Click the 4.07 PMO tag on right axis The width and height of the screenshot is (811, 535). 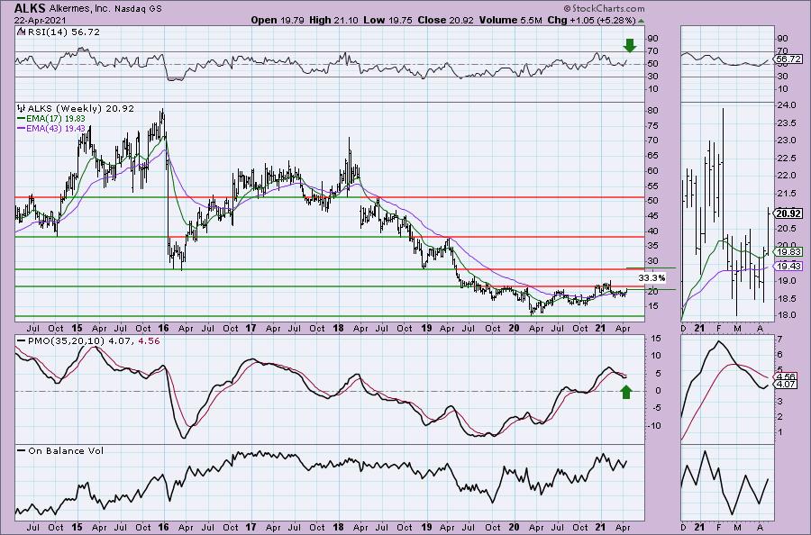(x=787, y=385)
